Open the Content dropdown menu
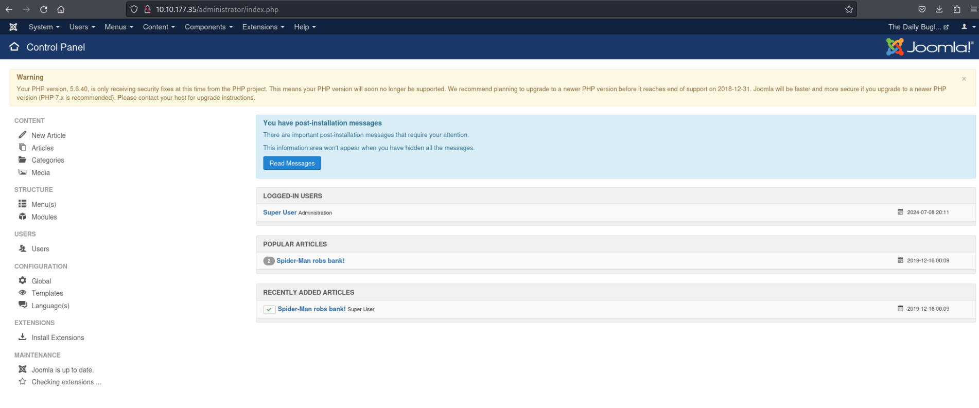 (159, 27)
